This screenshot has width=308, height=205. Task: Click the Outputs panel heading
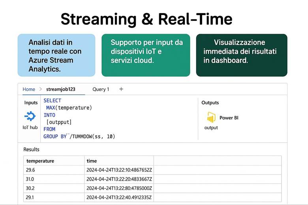click(210, 102)
